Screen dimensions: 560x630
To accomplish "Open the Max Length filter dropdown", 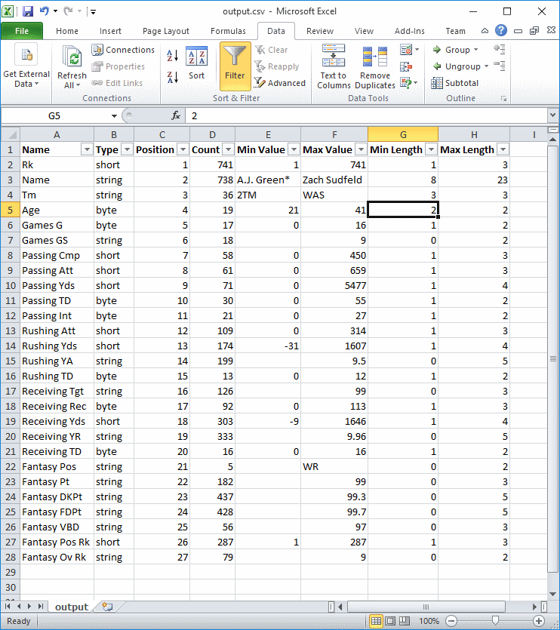I will 503,150.
